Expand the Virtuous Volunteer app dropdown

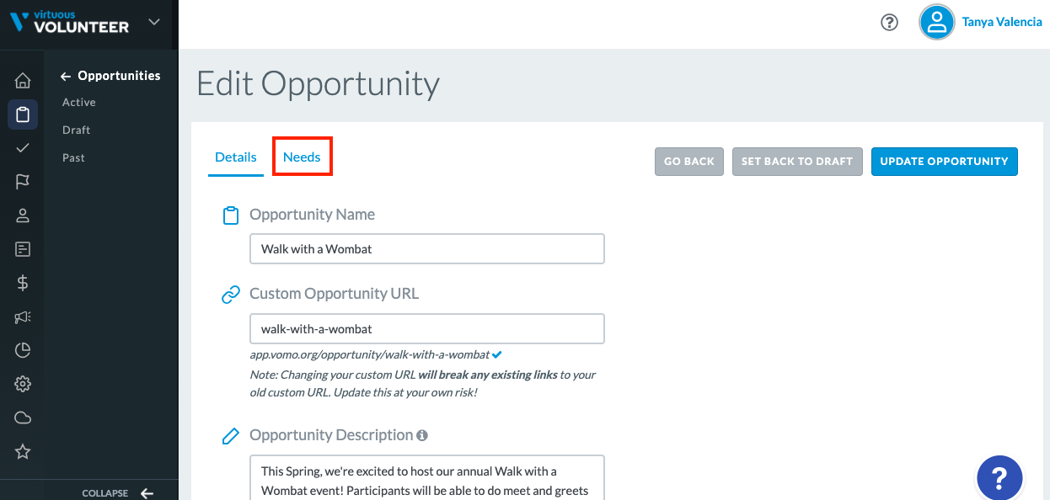click(153, 23)
